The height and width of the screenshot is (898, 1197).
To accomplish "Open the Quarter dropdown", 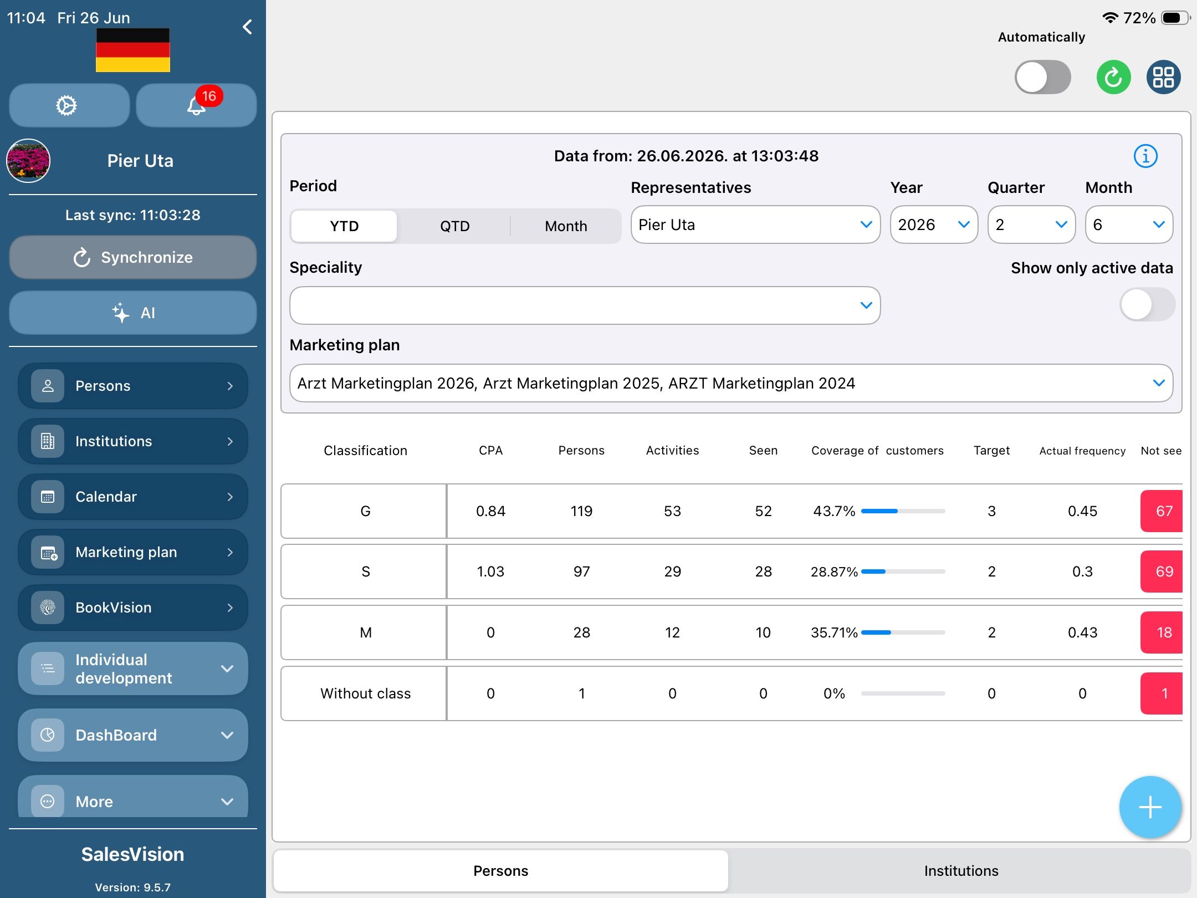I will pyautogui.click(x=1031, y=225).
